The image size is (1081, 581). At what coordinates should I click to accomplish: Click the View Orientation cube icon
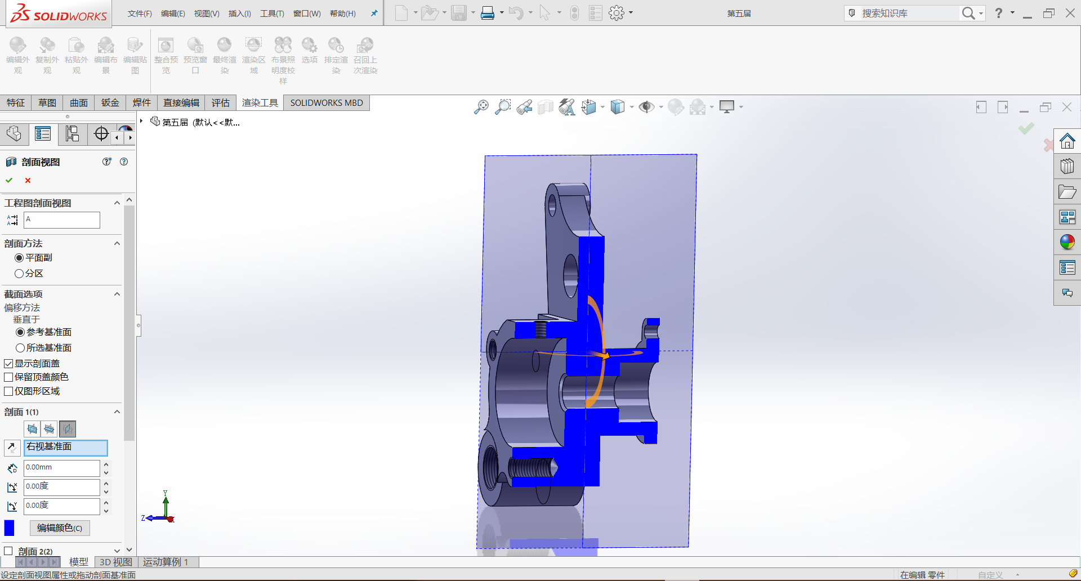coord(588,106)
